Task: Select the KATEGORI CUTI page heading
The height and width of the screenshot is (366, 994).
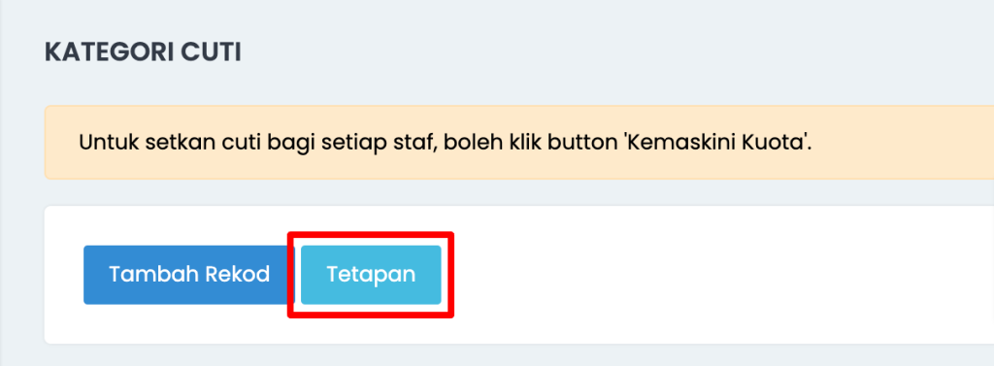Action: (x=143, y=52)
